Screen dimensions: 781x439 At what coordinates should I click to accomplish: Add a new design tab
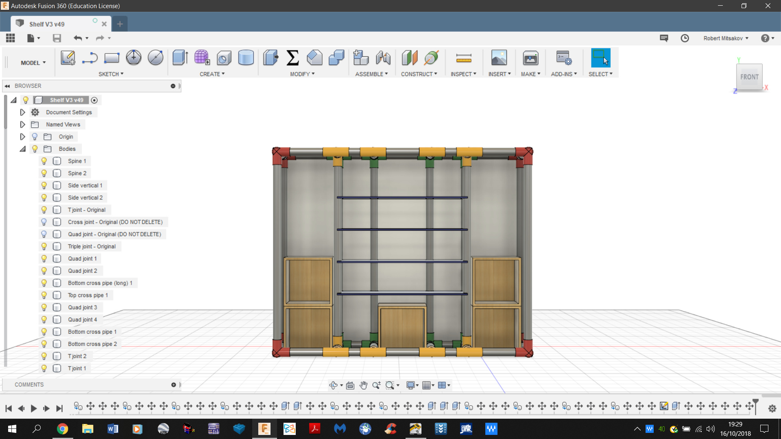point(120,24)
